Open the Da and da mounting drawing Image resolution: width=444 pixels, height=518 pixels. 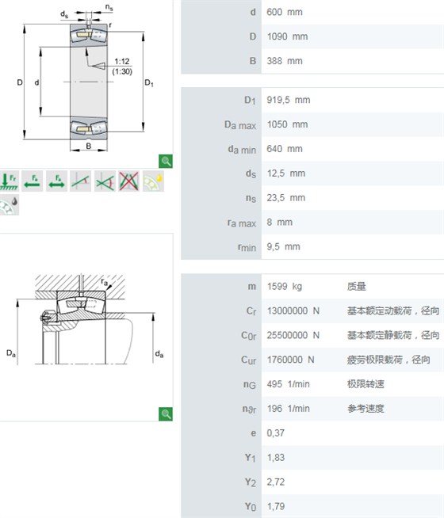point(86,320)
